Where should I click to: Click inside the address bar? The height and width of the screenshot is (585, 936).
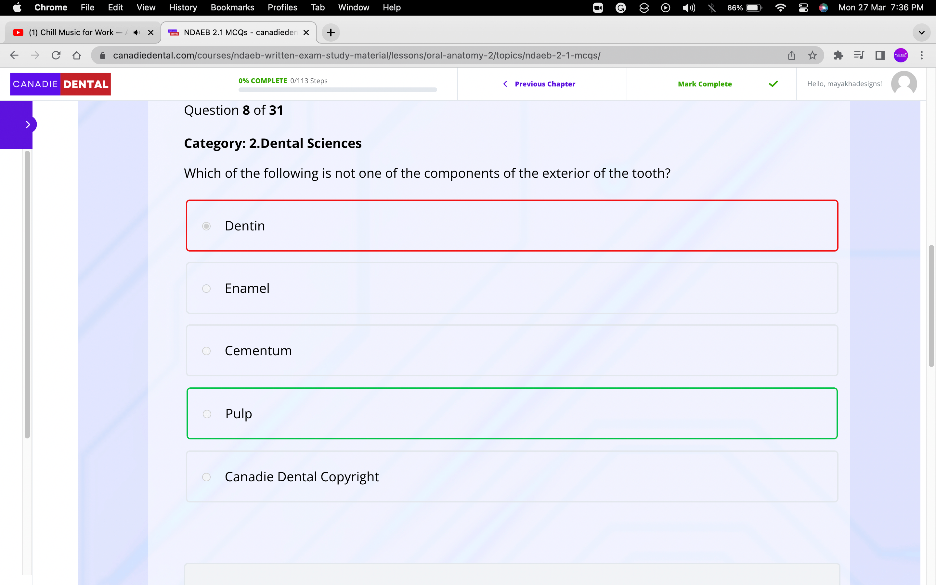(348, 55)
